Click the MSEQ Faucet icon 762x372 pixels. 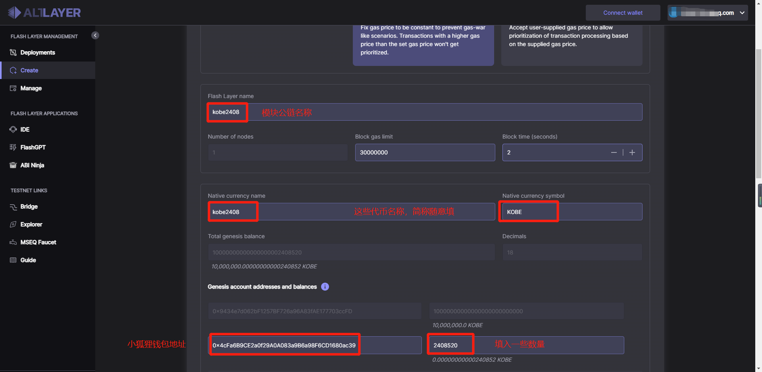coord(13,242)
